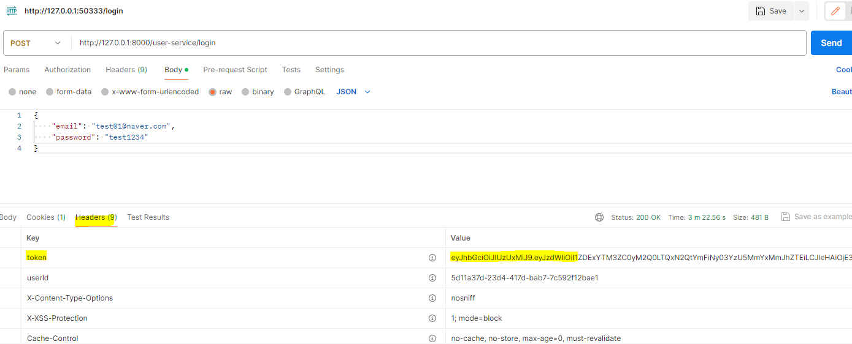Select x-www-form-urlencoded radio option
This screenshot has height=344, width=852.
click(x=106, y=92)
